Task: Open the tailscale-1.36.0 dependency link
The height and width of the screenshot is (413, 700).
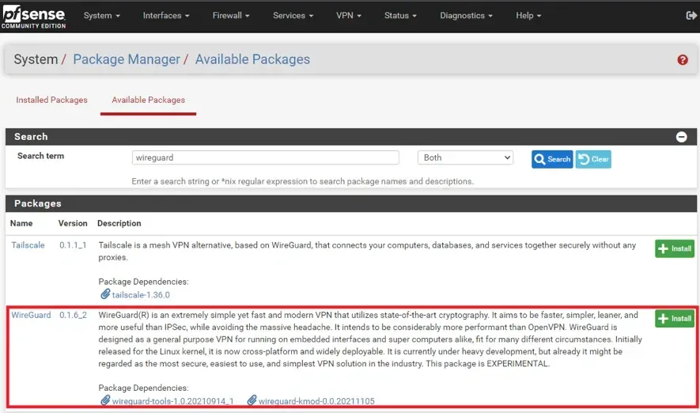Action: pyautogui.click(x=141, y=295)
